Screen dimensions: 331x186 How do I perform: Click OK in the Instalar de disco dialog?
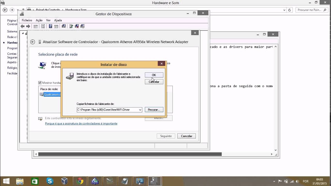click(x=154, y=75)
